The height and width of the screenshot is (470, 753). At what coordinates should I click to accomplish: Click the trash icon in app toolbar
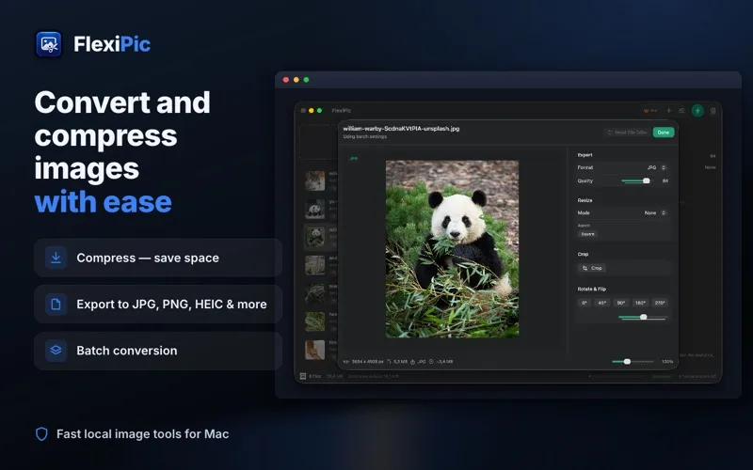pos(713,111)
